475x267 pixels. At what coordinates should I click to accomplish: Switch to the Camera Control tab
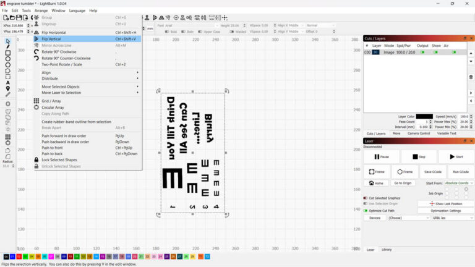tap(418, 133)
